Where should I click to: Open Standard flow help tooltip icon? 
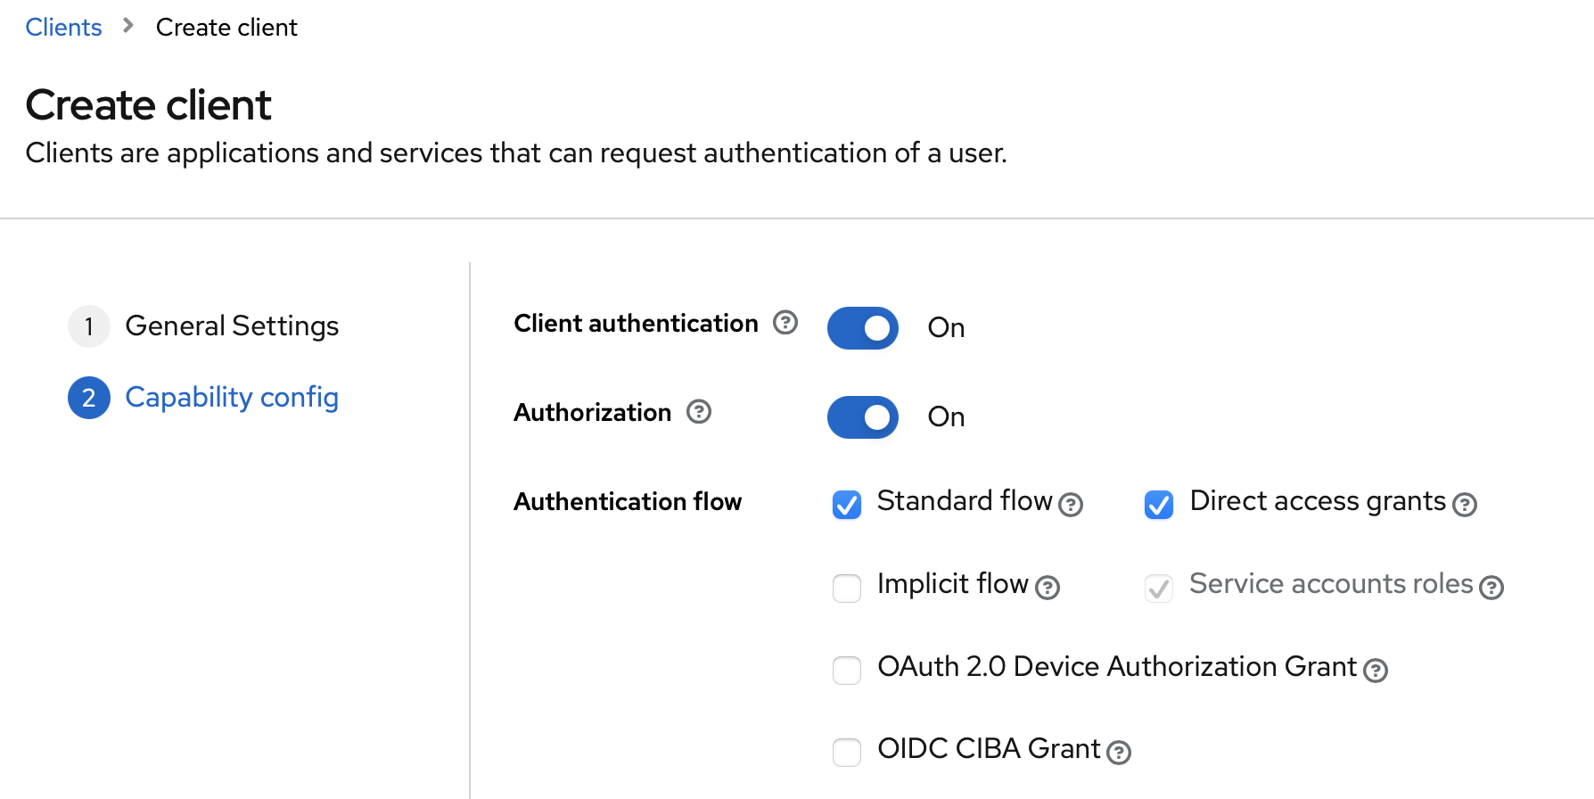tap(1071, 505)
